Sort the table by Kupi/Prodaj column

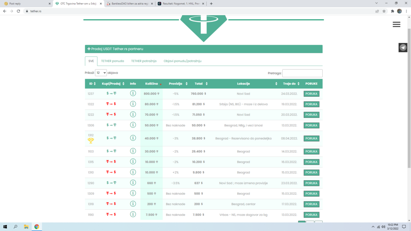pyautogui.click(x=113, y=83)
